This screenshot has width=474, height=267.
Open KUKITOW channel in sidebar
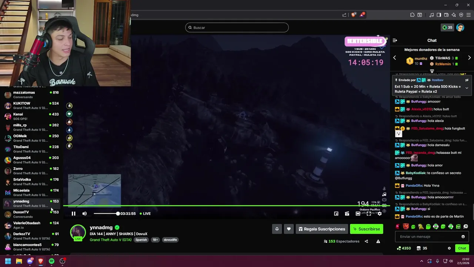click(31, 106)
